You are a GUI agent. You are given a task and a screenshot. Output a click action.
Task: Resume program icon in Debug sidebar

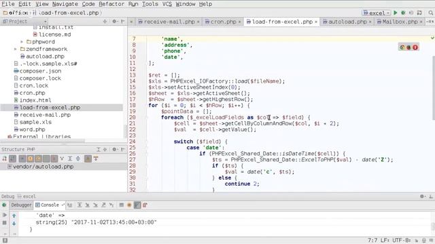click(5, 215)
